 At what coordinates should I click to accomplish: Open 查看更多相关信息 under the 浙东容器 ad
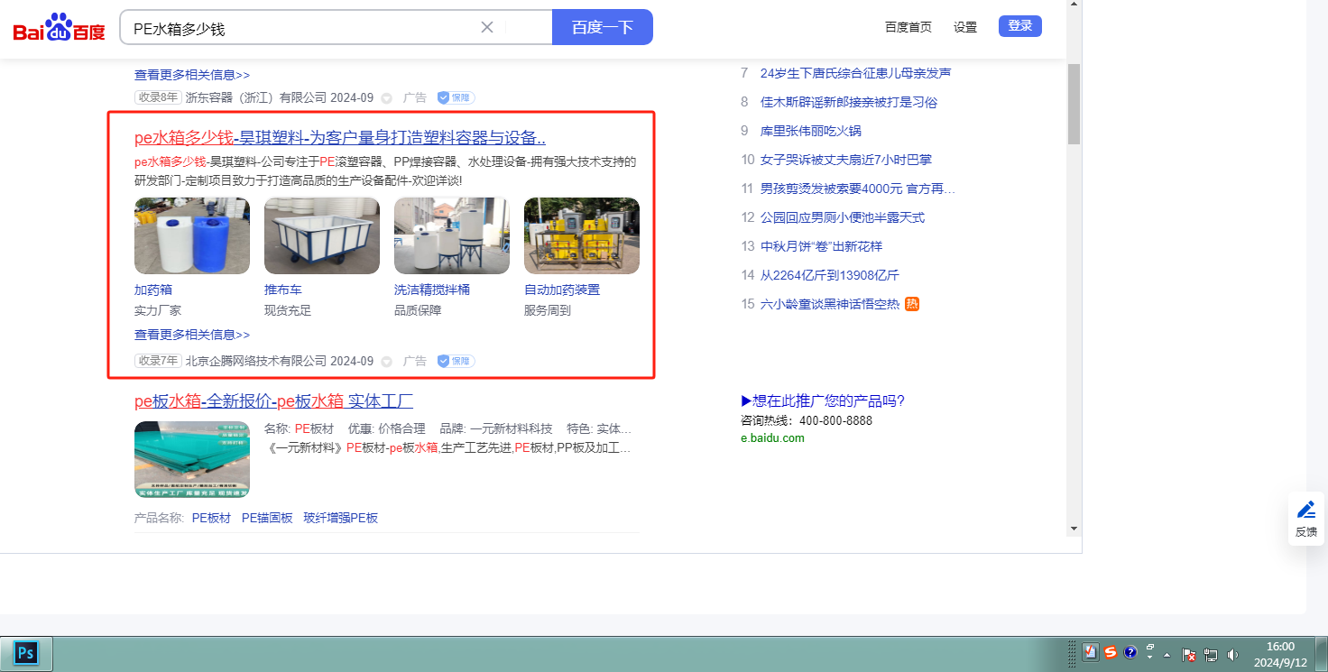click(x=192, y=75)
